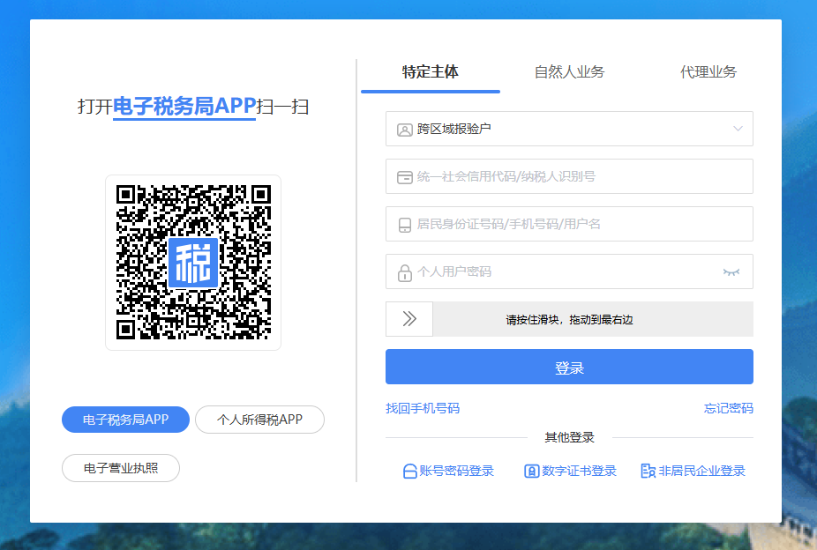This screenshot has height=550, width=817.
Task: Click the 税 logo in the QR code
Action: pos(193,262)
